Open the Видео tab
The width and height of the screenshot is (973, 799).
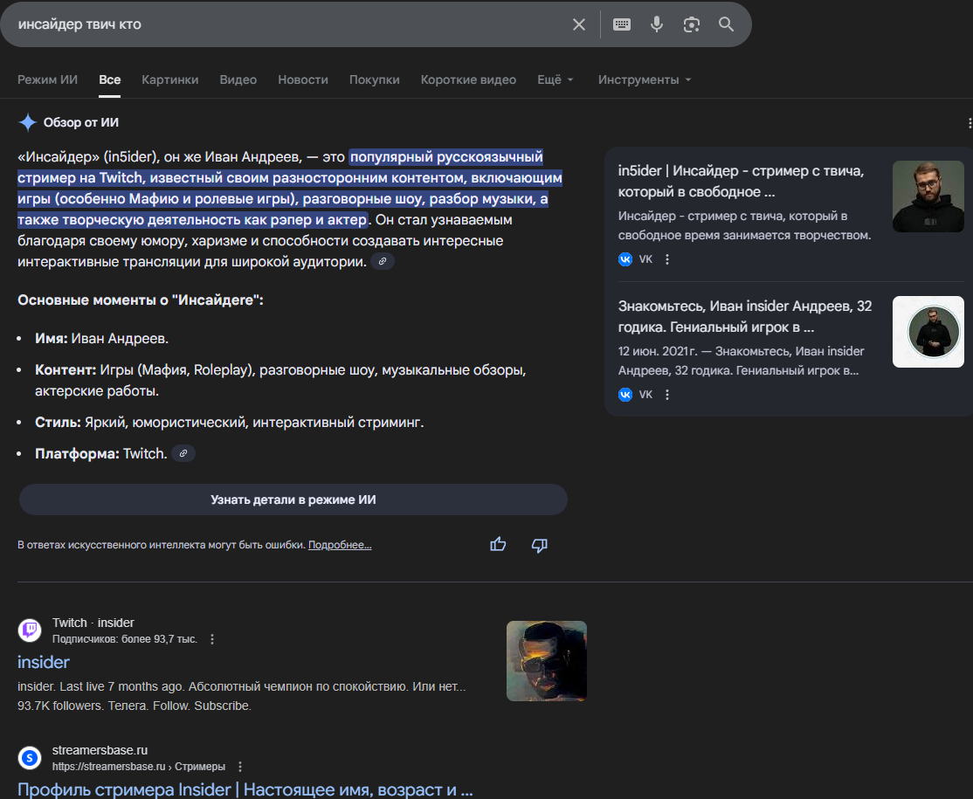pos(238,79)
